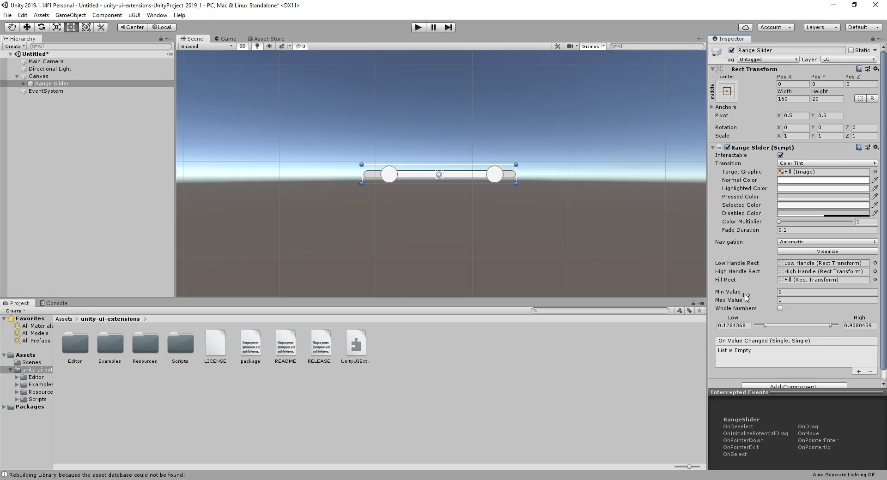The height and width of the screenshot is (480, 887).
Task: Enable the Whole Numbers checkbox
Action: 781,309
